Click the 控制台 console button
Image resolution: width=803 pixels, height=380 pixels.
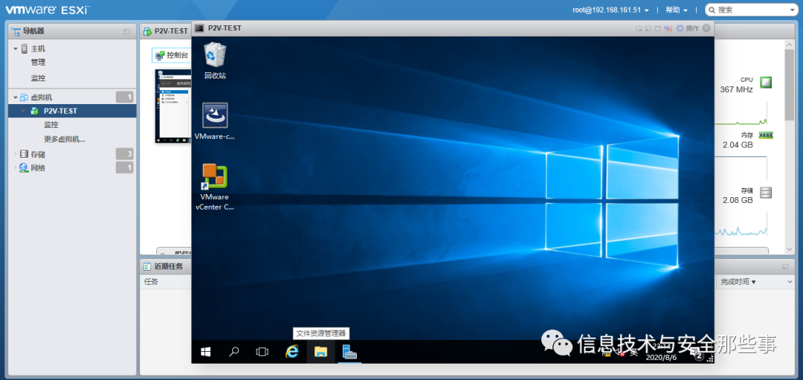[x=172, y=55]
